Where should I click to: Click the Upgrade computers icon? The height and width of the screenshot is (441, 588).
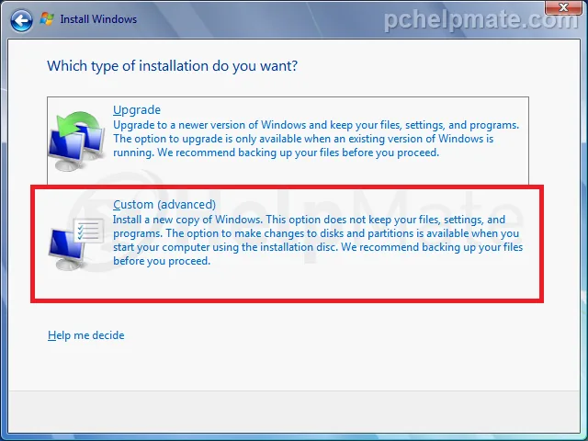[77, 141]
